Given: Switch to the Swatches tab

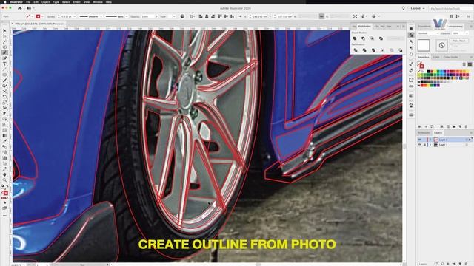Looking at the screenshot, I should point(423,57).
